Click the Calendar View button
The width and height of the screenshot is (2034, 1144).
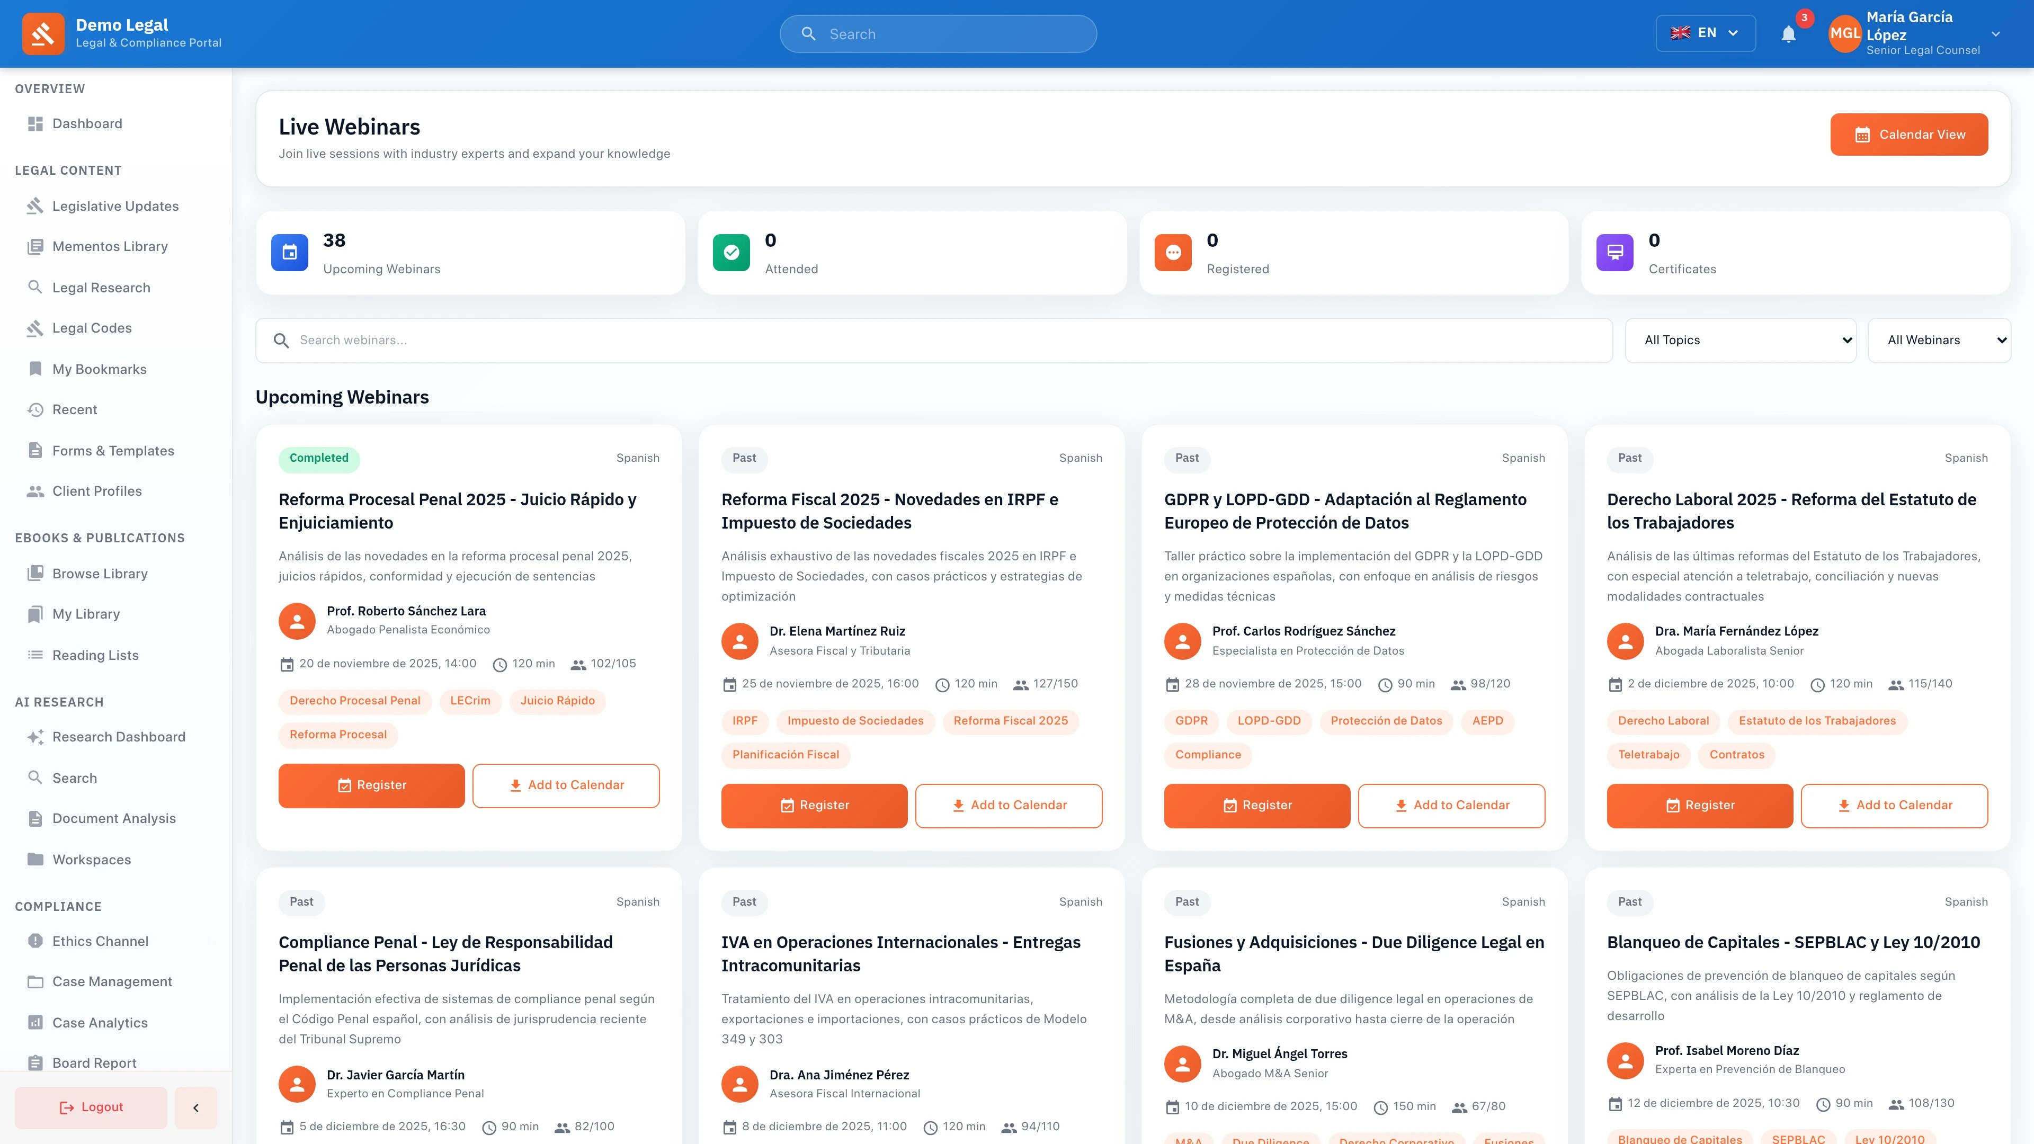point(1908,134)
